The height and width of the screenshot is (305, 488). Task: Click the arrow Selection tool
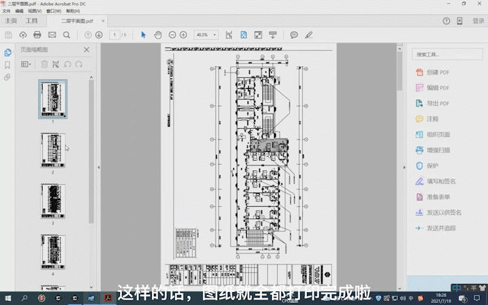pos(143,35)
